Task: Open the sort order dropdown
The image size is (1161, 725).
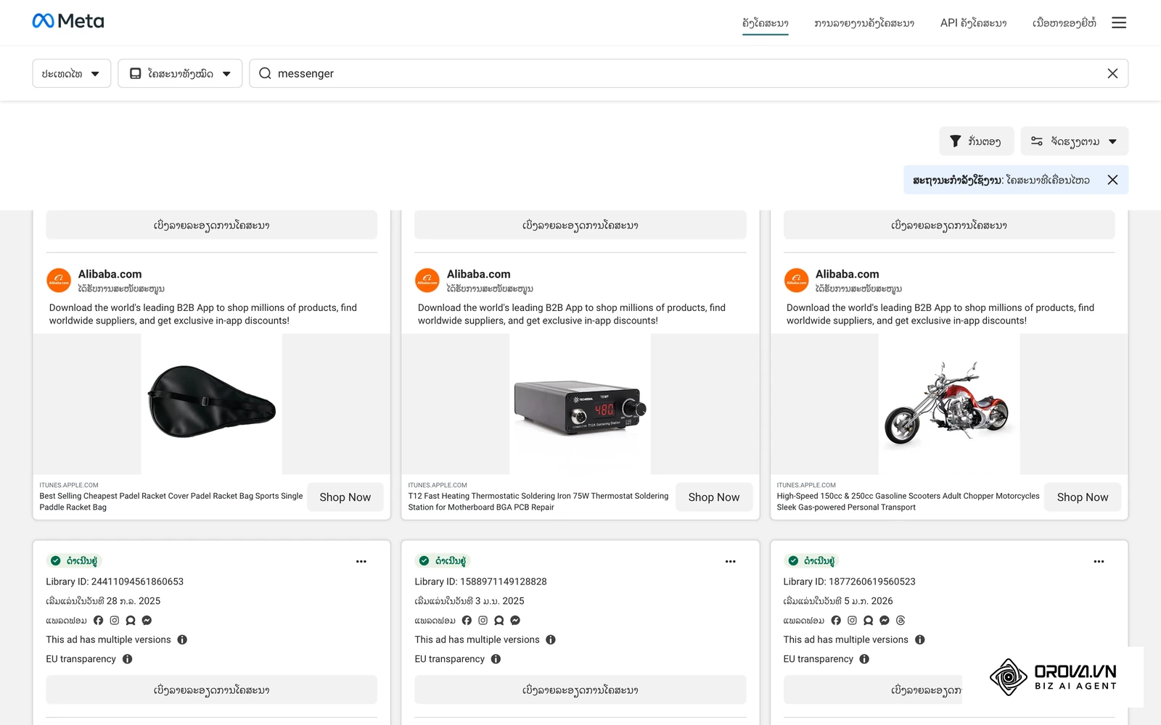Action: 1074,141
